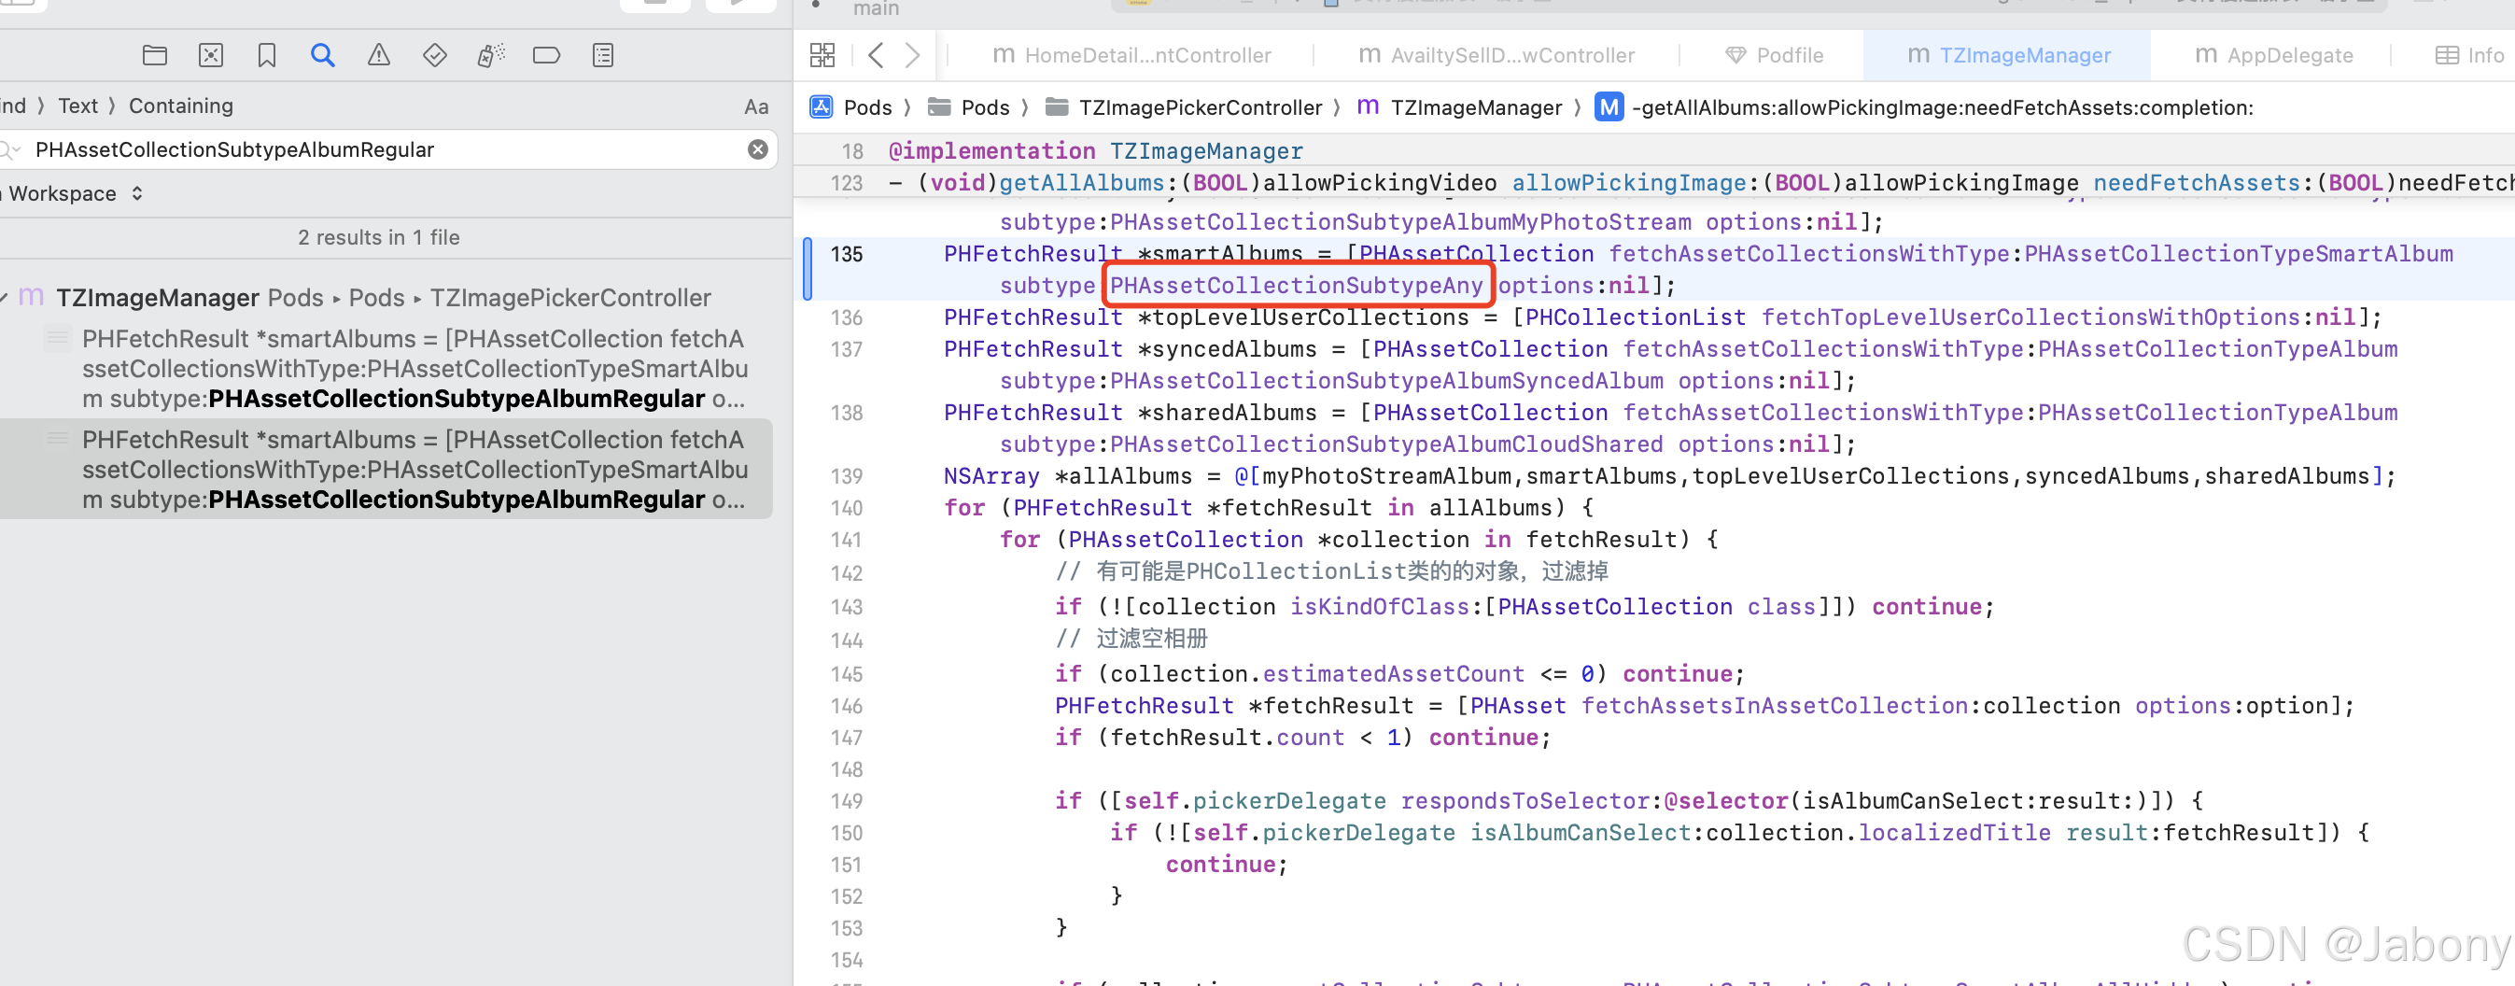Go back in editor history
2515x986 pixels.
[x=876, y=56]
